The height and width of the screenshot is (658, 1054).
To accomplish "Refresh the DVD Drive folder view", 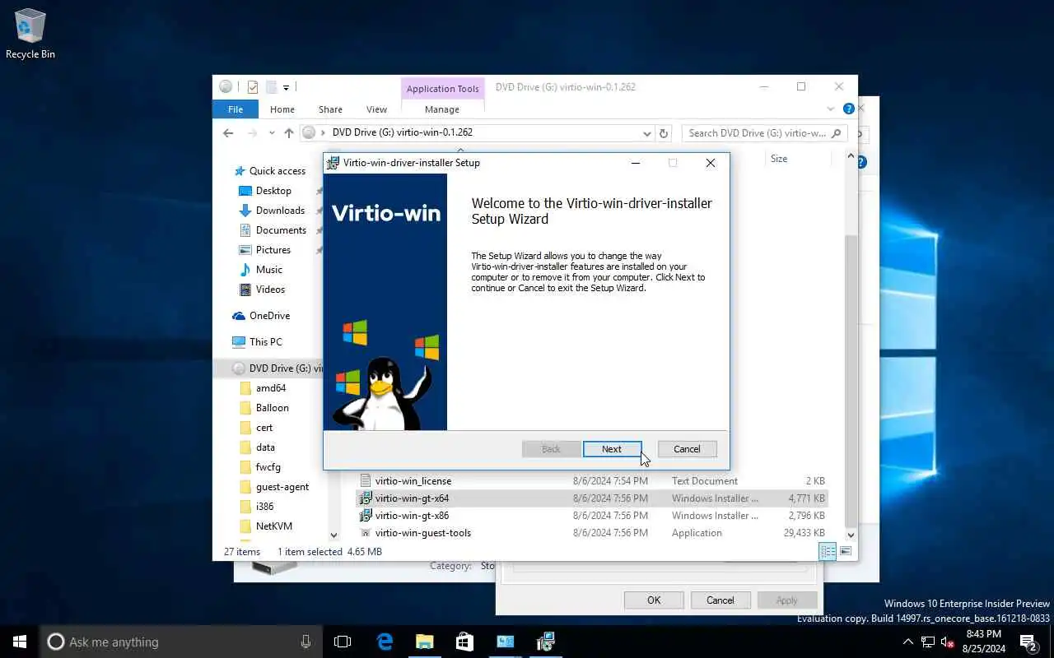I will 664,133.
